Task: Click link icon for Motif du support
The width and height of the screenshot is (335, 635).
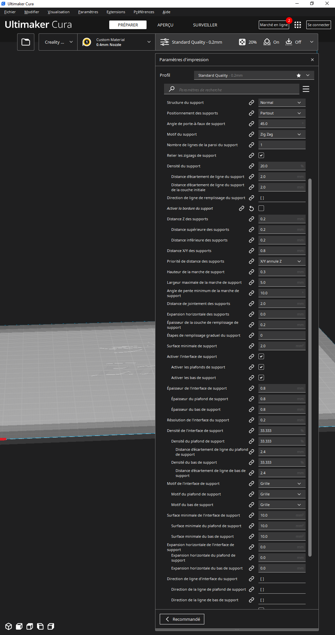Action: point(251,134)
